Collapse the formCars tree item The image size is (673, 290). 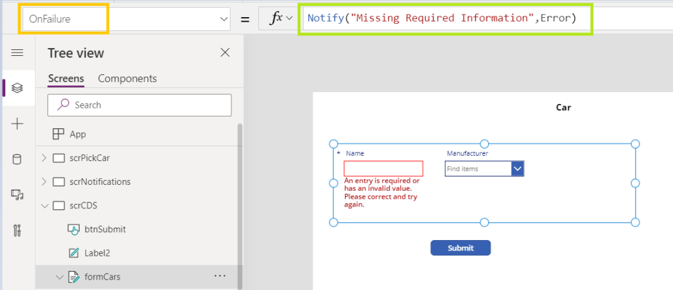click(x=59, y=277)
